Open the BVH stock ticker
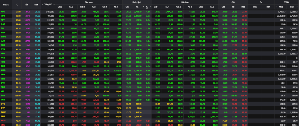 3,83
